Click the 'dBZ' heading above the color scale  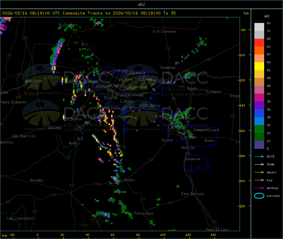coord(267,16)
